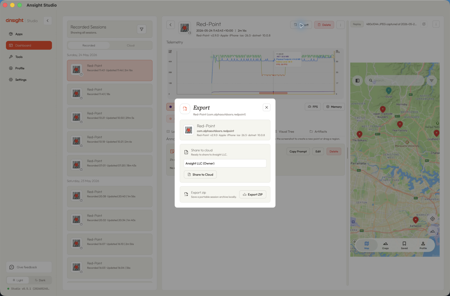This screenshot has height=296, width=450.
Task: Toggle the purple telemetry series chip
Action: click(171, 107)
